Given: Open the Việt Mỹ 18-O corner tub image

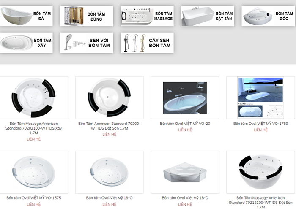Looking at the screenshot, I should click(x=185, y=172).
